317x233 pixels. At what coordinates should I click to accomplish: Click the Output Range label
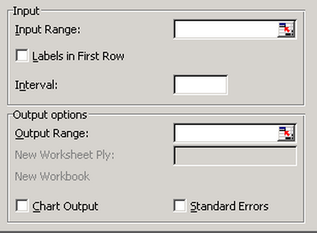pos(52,134)
